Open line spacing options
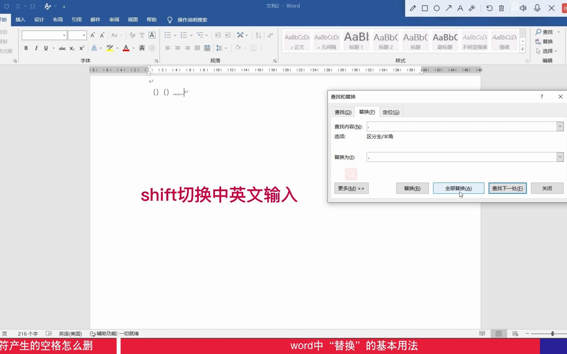Viewport: 567px width, 354px height. coord(220,48)
